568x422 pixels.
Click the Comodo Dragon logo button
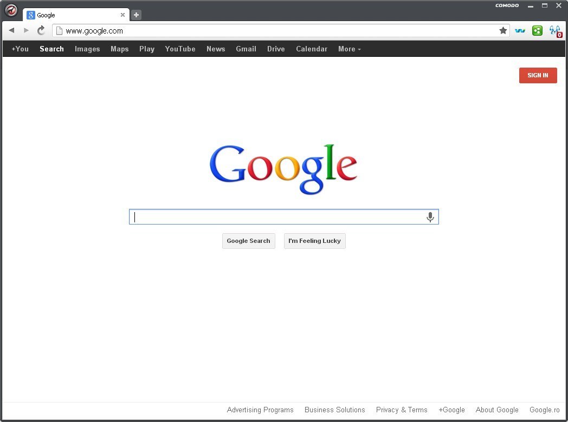click(x=11, y=10)
